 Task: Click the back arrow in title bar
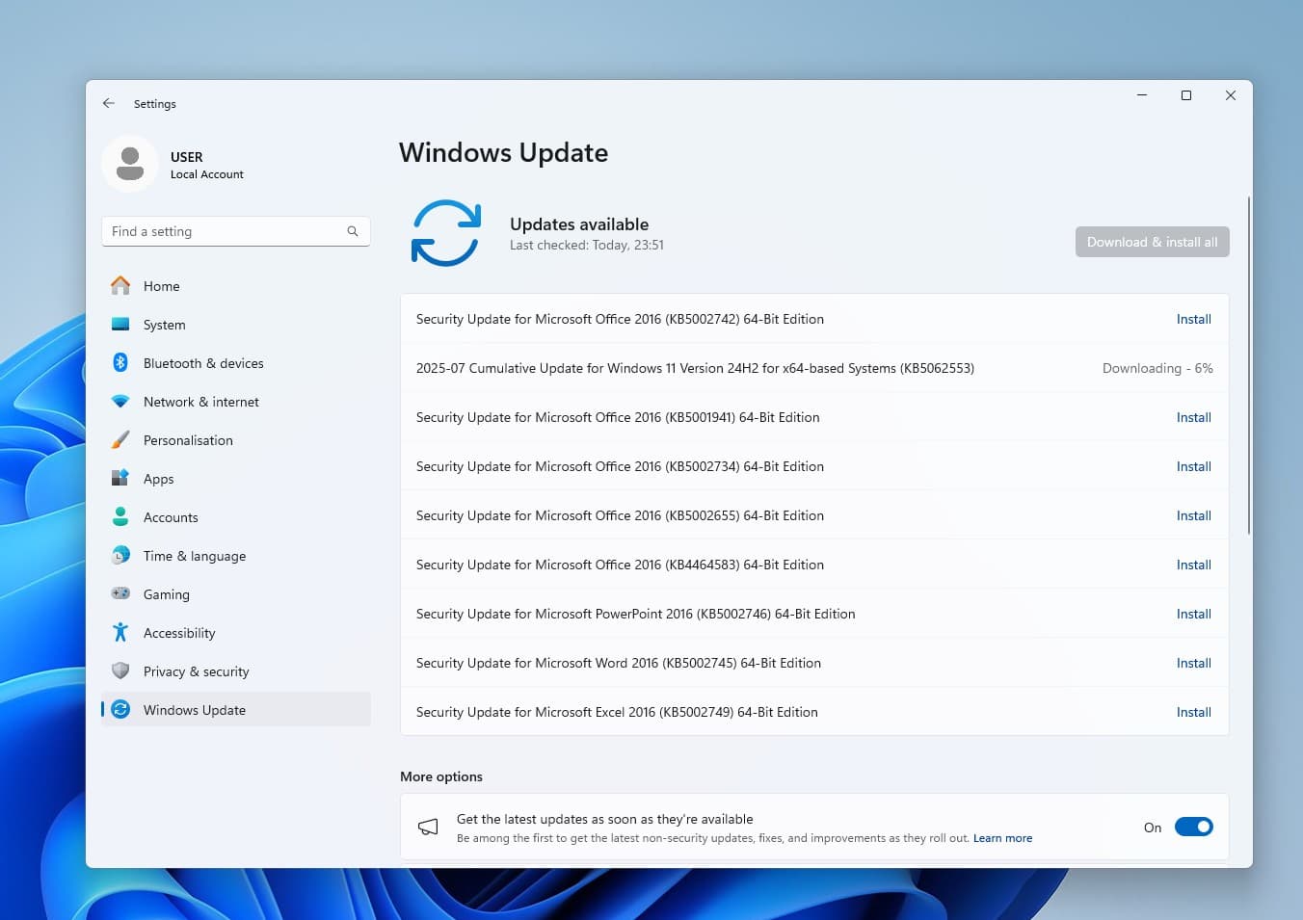click(109, 103)
